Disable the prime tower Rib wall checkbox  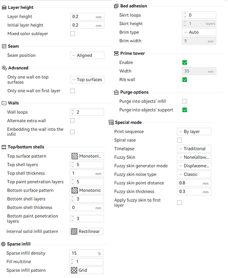coord(185,80)
